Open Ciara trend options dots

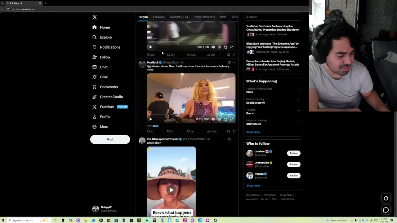click(299, 89)
